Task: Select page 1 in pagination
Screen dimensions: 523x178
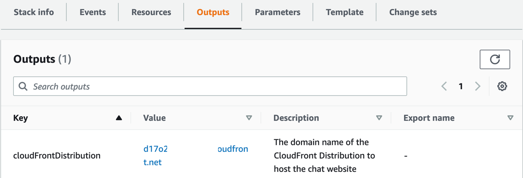Action: point(461,86)
